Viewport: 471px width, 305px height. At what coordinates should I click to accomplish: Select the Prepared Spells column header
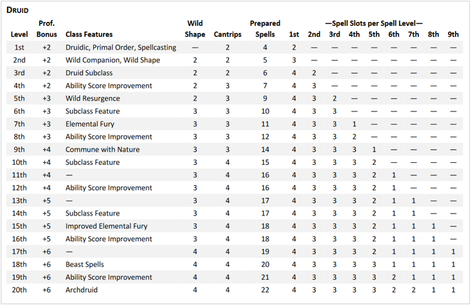pos(265,29)
